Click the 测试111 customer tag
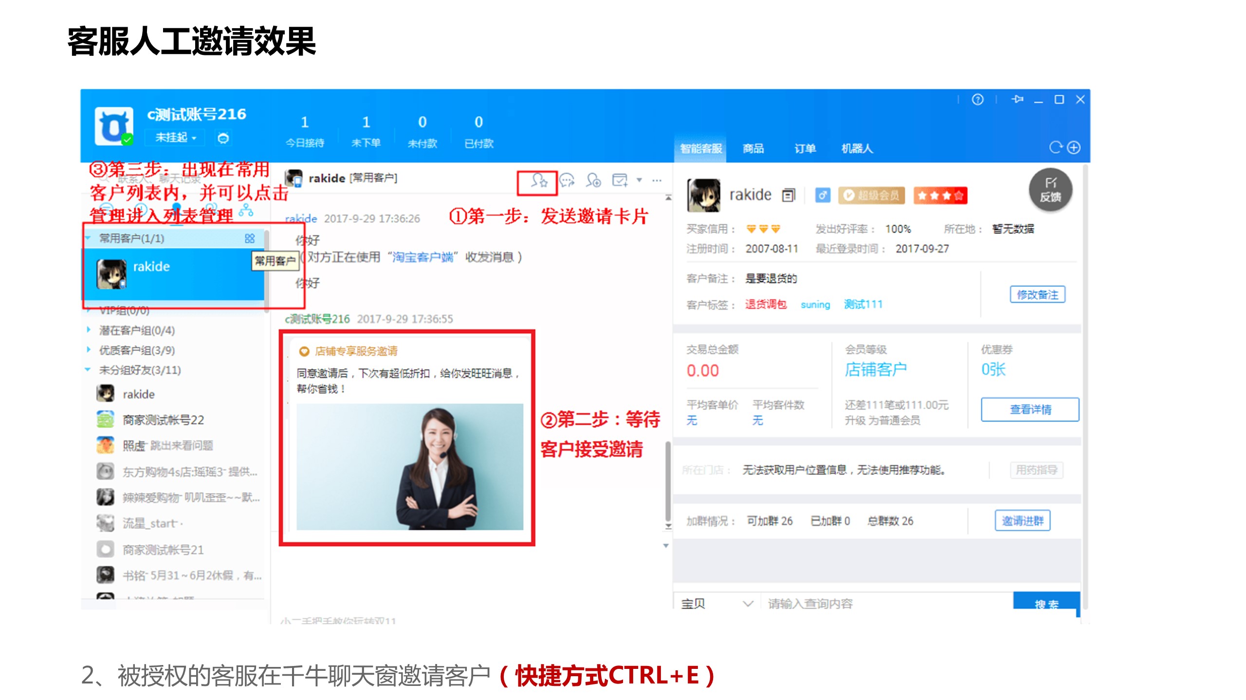 point(863,304)
